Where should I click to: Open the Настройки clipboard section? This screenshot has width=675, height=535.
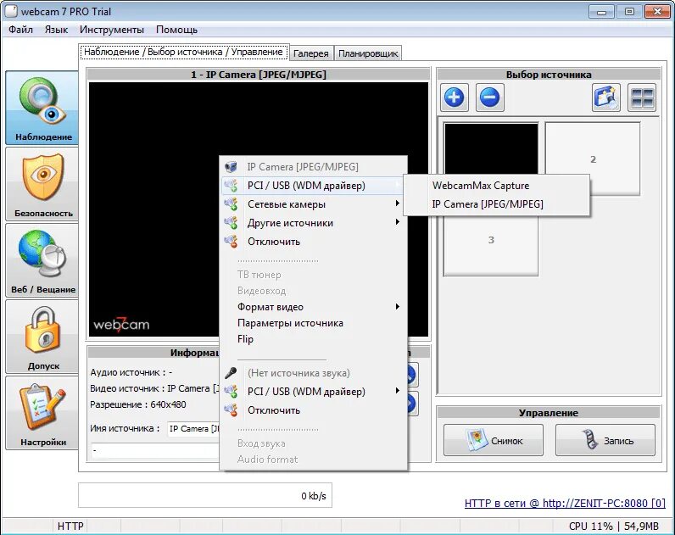point(42,413)
